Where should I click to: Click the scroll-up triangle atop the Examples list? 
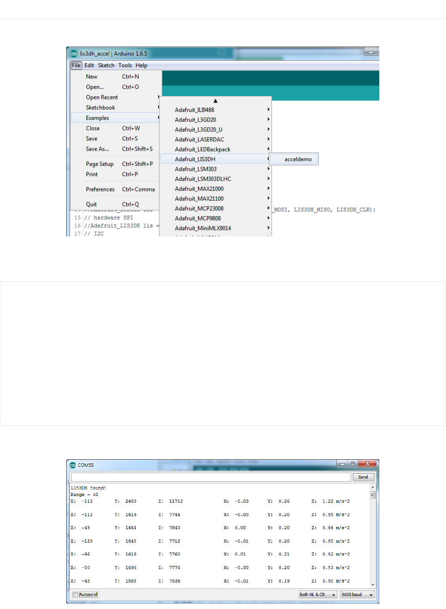coord(215,101)
